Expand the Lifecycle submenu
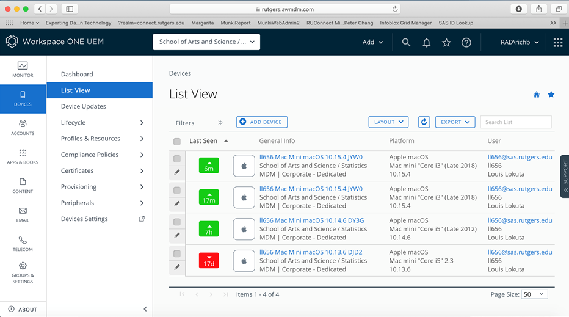The height and width of the screenshot is (317, 569). (x=142, y=123)
